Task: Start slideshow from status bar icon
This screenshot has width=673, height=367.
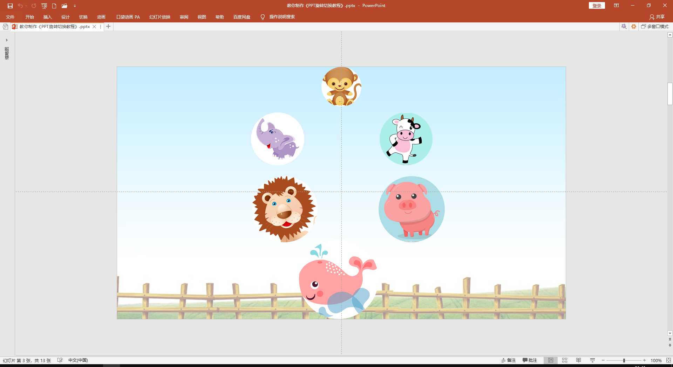Action: tap(592, 360)
